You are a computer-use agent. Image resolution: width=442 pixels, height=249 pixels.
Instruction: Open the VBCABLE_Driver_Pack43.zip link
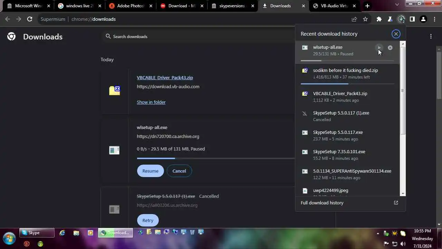165,77
